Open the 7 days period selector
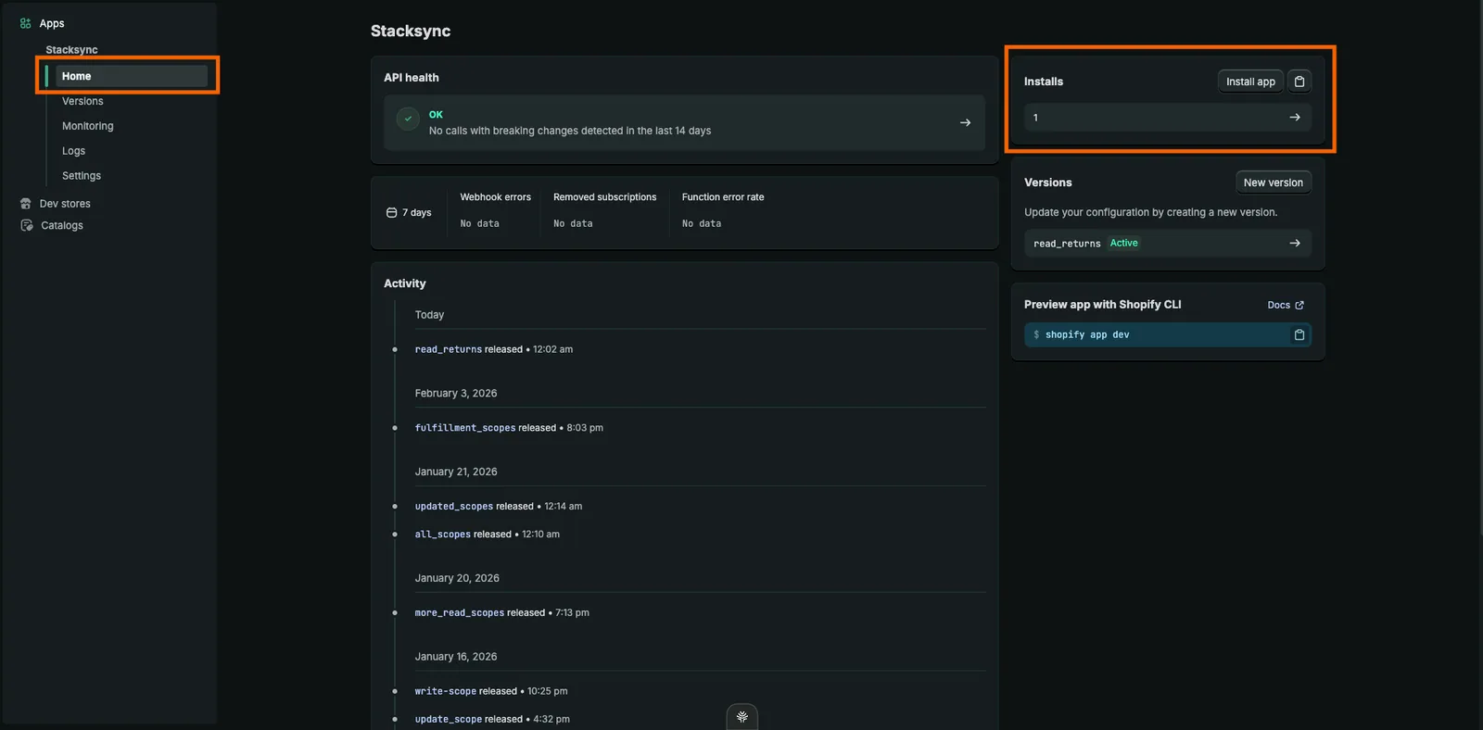Image resolution: width=1483 pixels, height=730 pixels. pos(409,212)
